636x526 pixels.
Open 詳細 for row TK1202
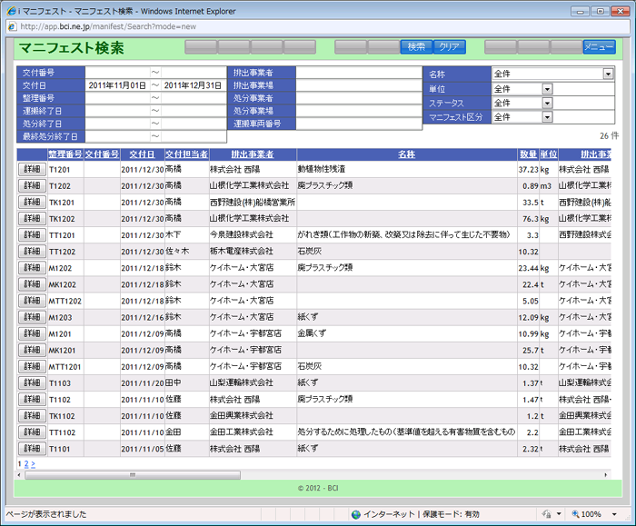point(32,219)
